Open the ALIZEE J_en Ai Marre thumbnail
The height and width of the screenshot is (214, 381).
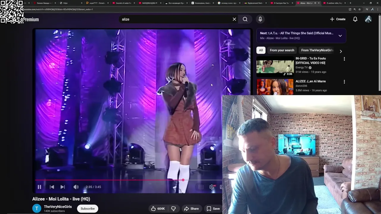[275, 87]
